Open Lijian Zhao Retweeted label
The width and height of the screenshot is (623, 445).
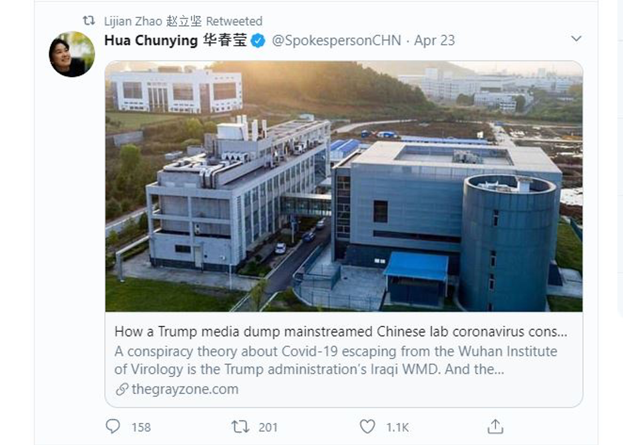[x=183, y=21]
